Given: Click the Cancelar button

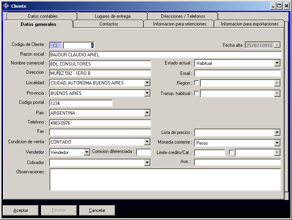Looking at the screenshot, I should click(x=97, y=210).
